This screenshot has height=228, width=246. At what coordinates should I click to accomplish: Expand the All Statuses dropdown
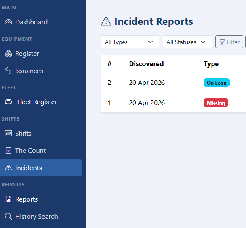coord(187,42)
